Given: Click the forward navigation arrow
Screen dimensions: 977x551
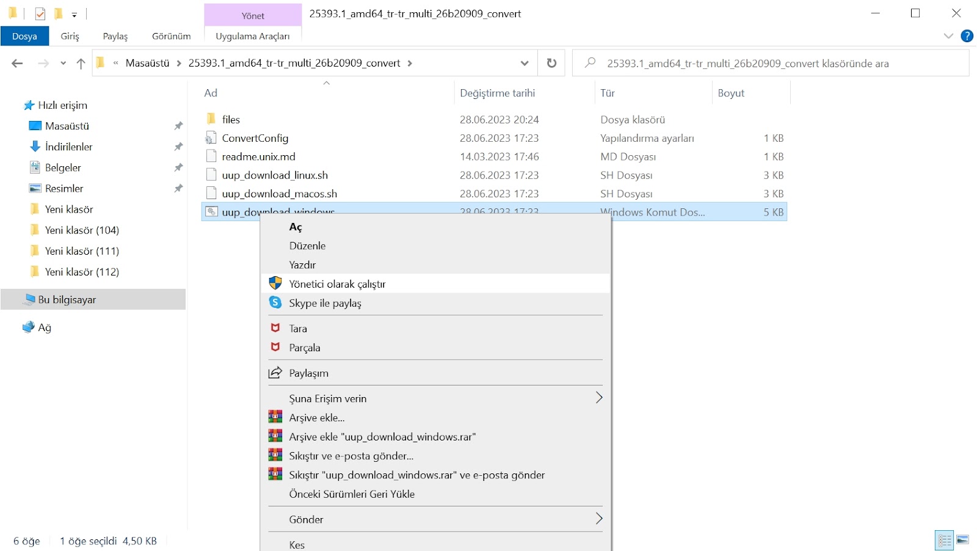Looking at the screenshot, I should [43, 63].
